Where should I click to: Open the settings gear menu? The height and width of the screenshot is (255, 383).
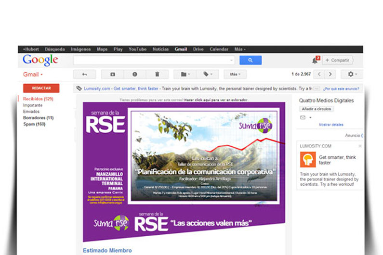352,74
